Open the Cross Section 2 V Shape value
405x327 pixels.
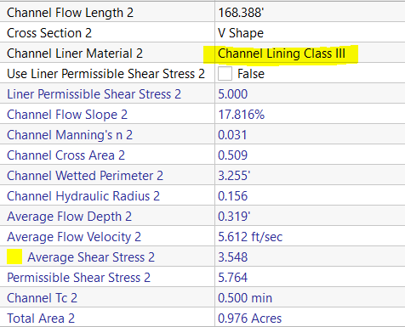click(241, 33)
